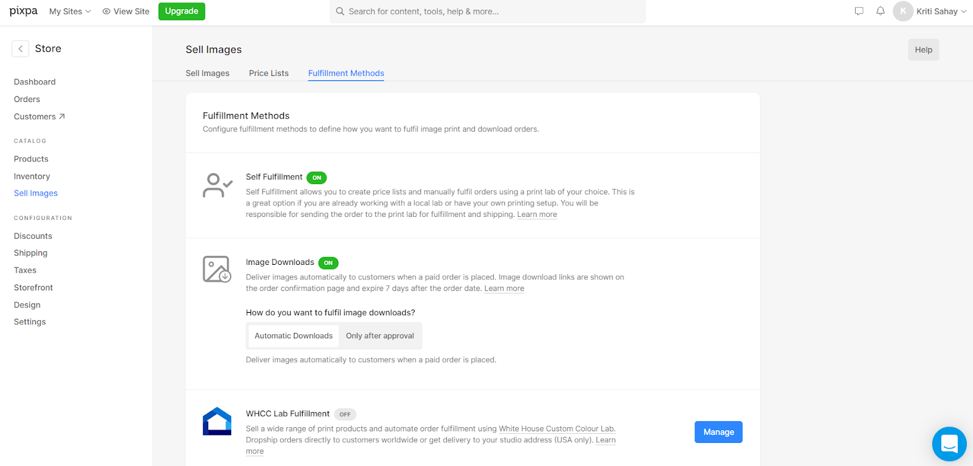The image size is (973, 466).
Task: Switch to the Price Lists tab
Action: click(269, 74)
